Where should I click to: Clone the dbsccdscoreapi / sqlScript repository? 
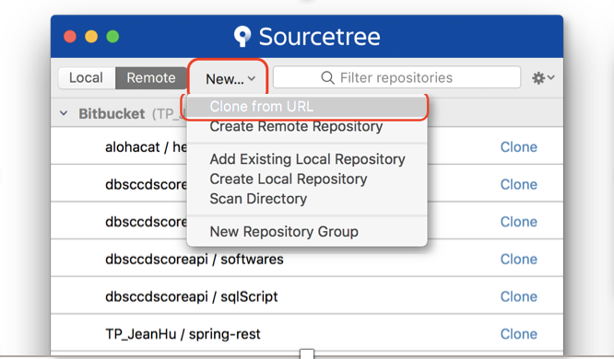click(x=518, y=296)
